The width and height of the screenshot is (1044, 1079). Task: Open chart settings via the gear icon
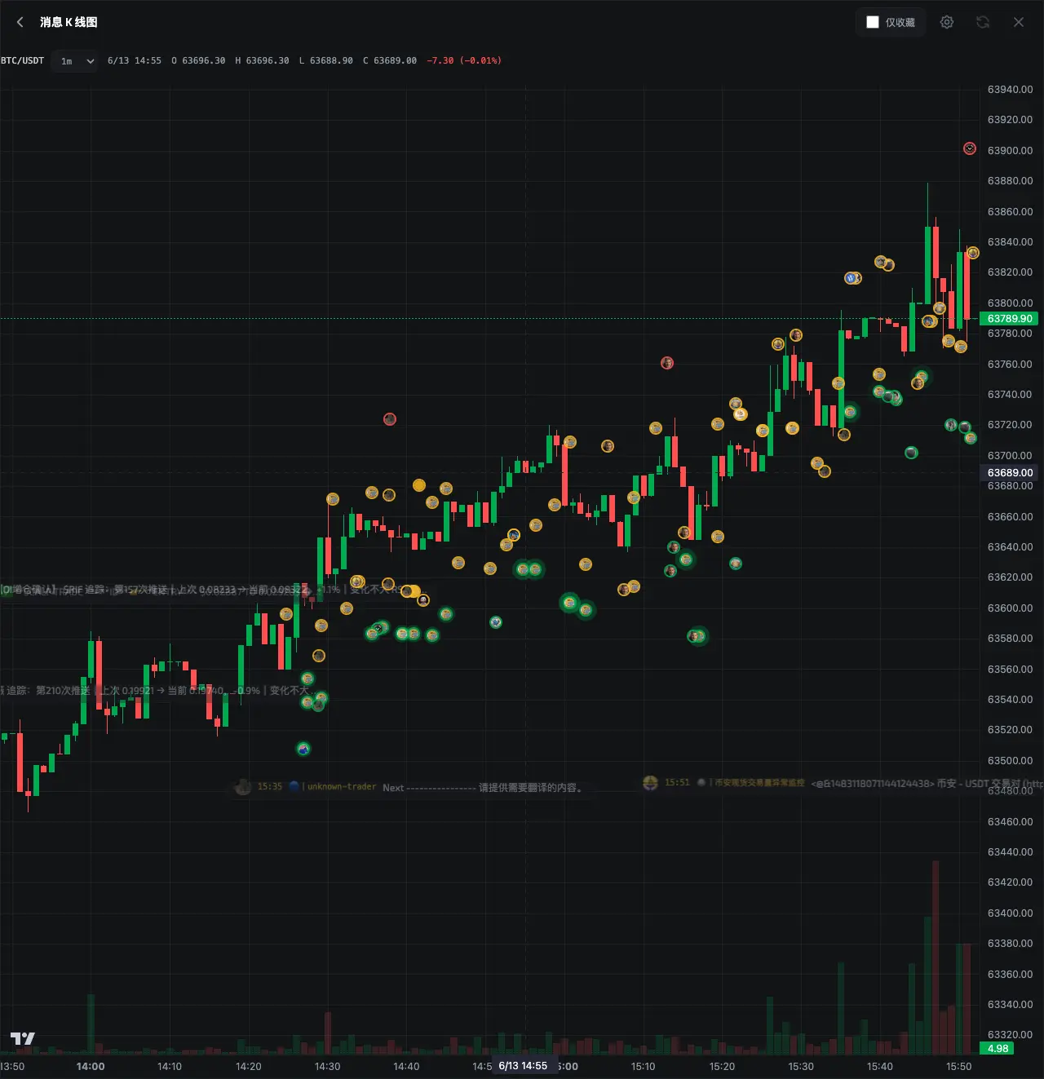coord(947,22)
